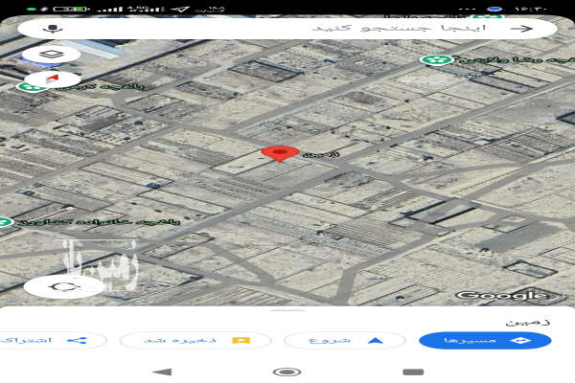The image size is (575, 383).
Task: Tap the microphone voice search icon
Action: (53, 29)
